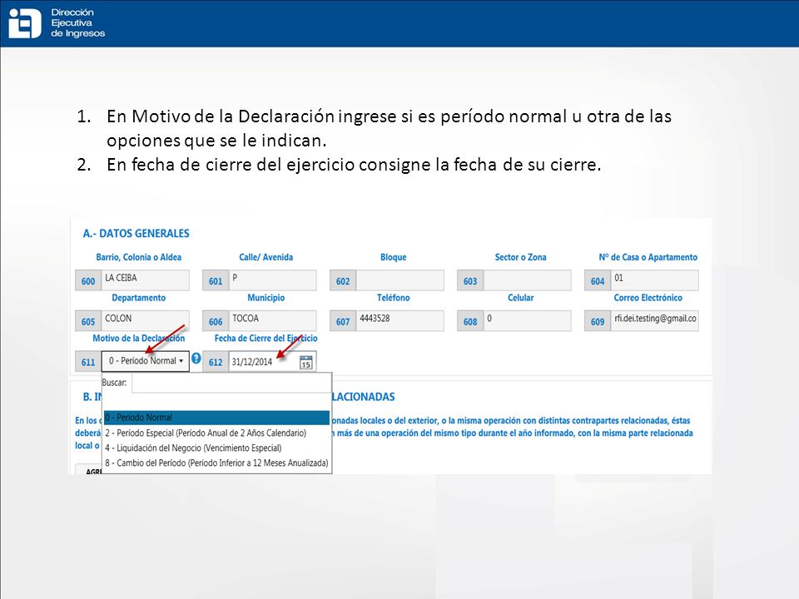Viewport: 799px width, 599px height.
Task: Click the Fecha de Cierre del Ejercicio label
Action: [x=266, y=339]
